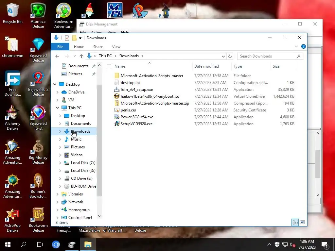Open the Home ribbon tab
The height and width of the screenshot is (251, 335).
click(x=79, y=47)
